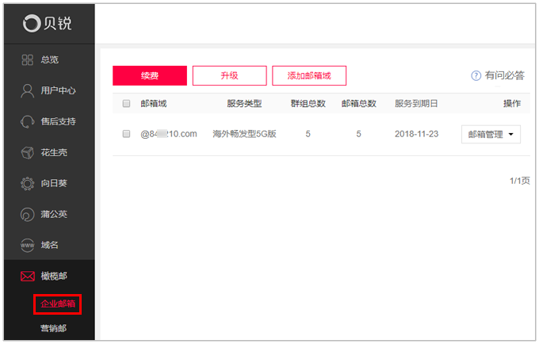Click the 升级 button
The width and height of the screenshot is (539, 344).
click(x=229, y=75)
